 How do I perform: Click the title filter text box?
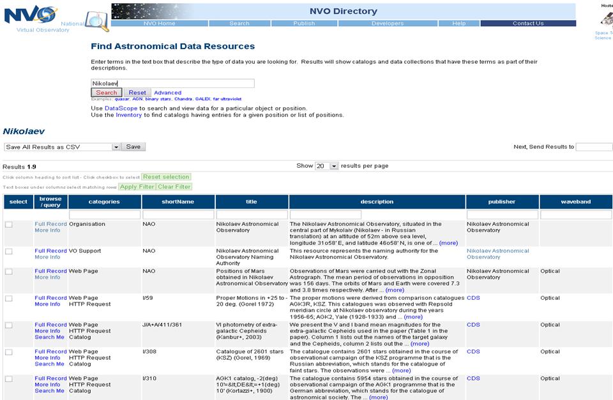click(x=252, y=214)
